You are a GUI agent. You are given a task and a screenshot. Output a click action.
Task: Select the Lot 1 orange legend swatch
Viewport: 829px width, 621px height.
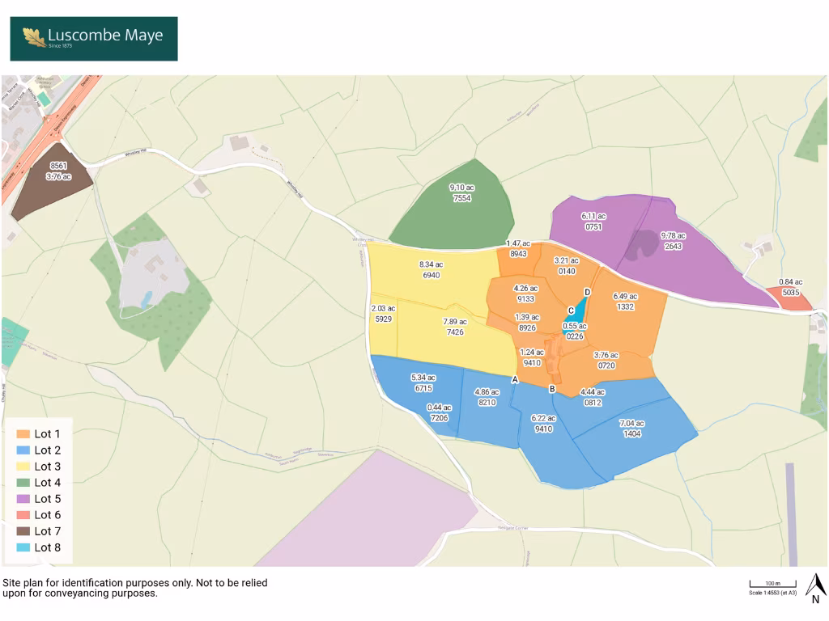pyautogui.click(x=23, y=434)
